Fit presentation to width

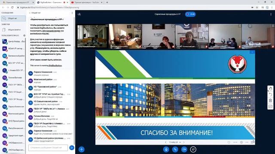[247, 142]
